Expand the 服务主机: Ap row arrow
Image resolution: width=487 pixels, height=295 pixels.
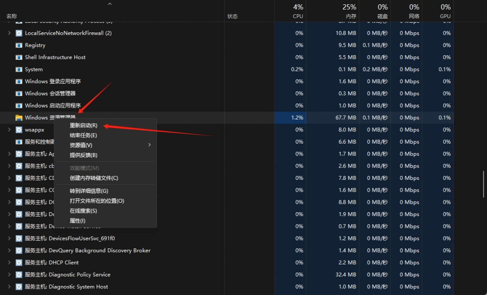click(x=10, y=154)
